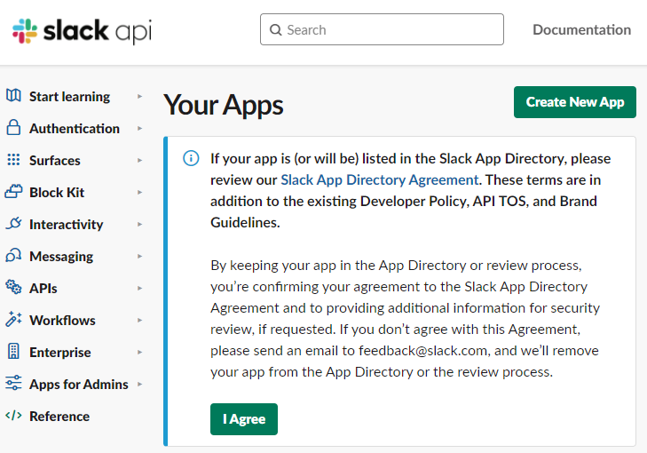Expand the Workflows arrow

(x=140, y=321)
